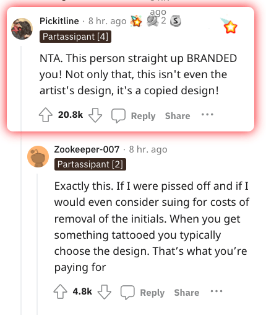Upvote Pickitline's comment
This screenshot has width=266, height=315.
46,115
